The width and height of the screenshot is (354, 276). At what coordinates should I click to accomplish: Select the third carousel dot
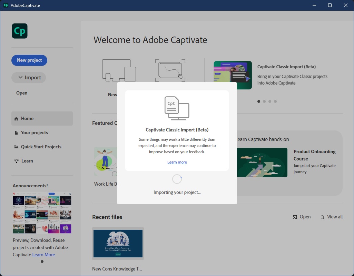coord(270,101)
